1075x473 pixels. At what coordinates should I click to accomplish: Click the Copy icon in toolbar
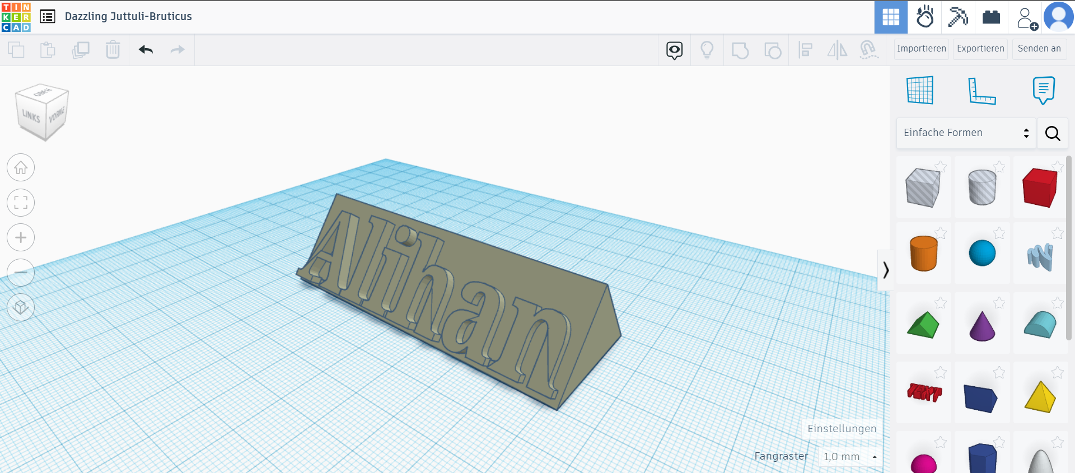point(16,50)
